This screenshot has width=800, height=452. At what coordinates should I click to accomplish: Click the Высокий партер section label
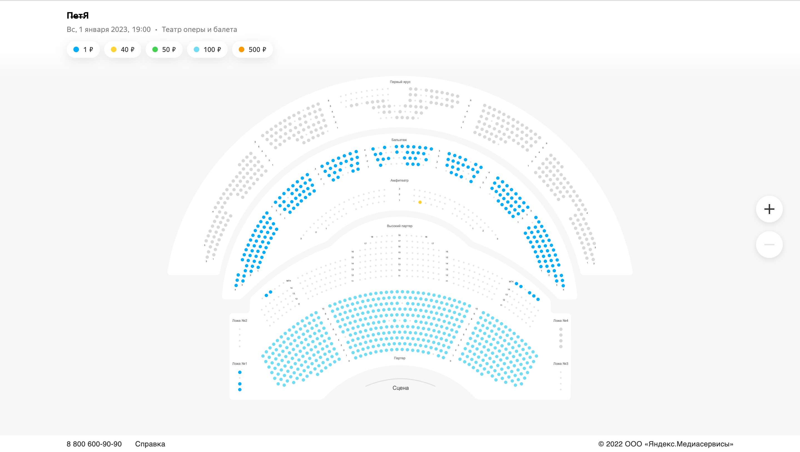coord(399,226)
